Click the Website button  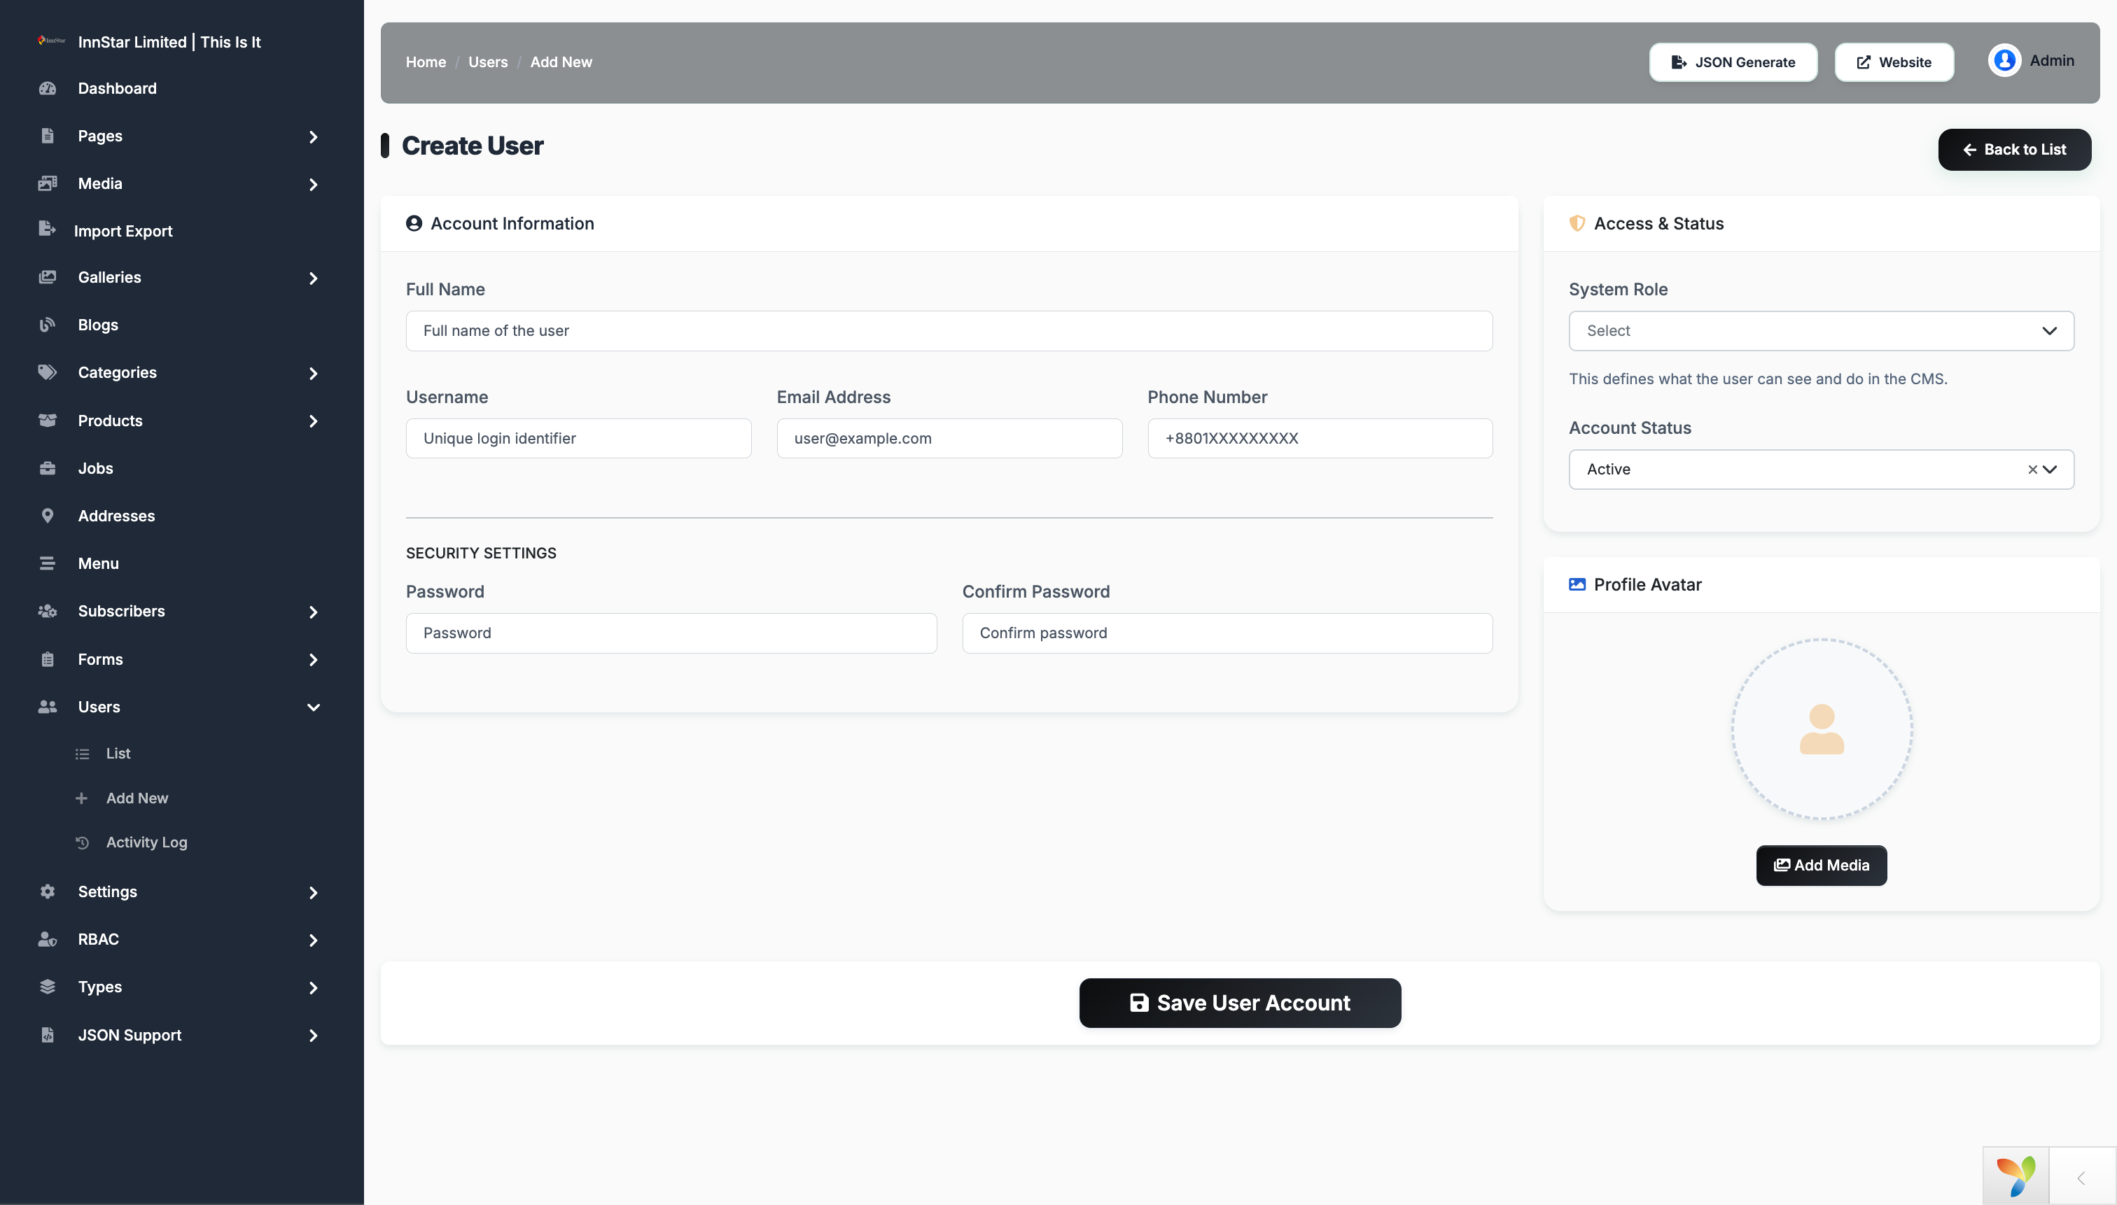coord(1894,62)
